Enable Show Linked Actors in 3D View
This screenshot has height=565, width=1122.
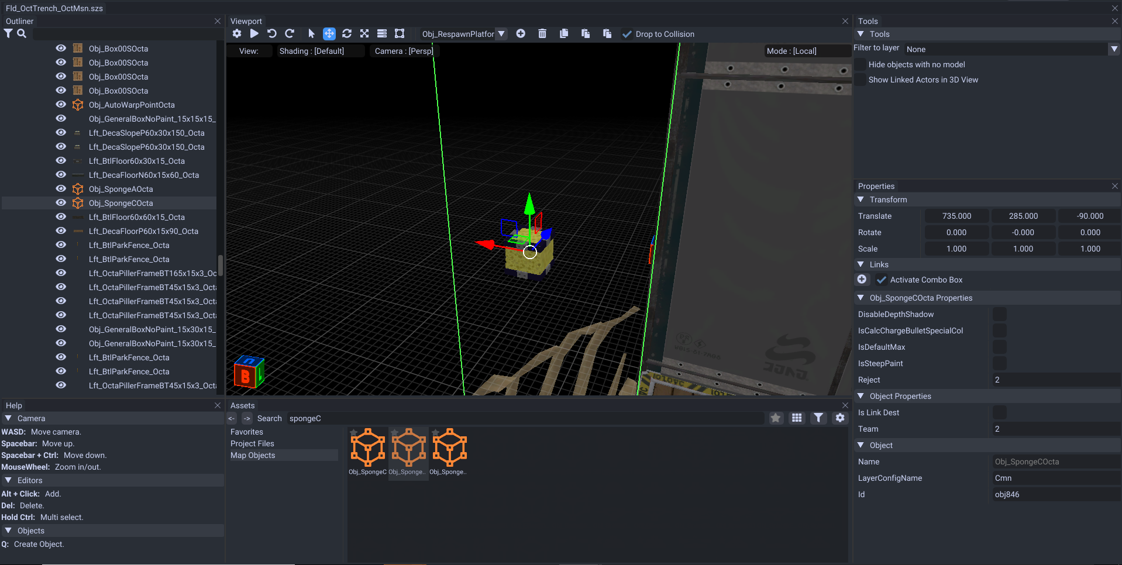(861, 80)
